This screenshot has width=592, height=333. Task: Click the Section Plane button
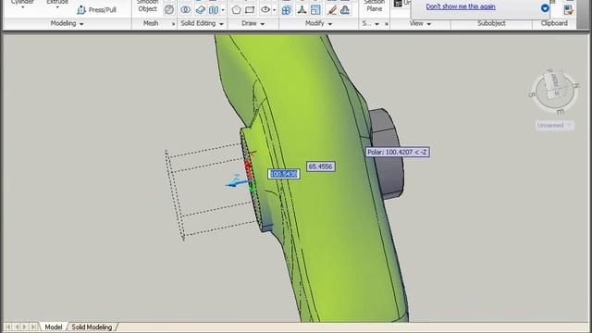(374, 6)
